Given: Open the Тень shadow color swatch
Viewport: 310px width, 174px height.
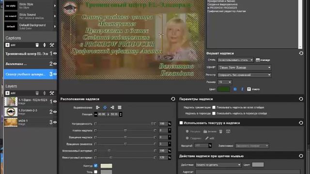Looking at the screenshot, I should [x=107, y=172].
